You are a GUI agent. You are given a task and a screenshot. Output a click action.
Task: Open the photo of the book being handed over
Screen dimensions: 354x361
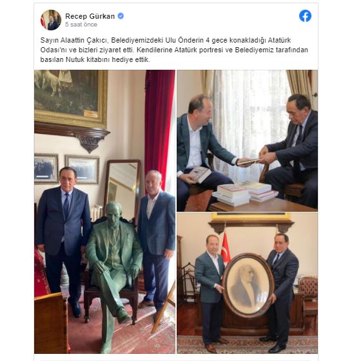pos(247,141)
